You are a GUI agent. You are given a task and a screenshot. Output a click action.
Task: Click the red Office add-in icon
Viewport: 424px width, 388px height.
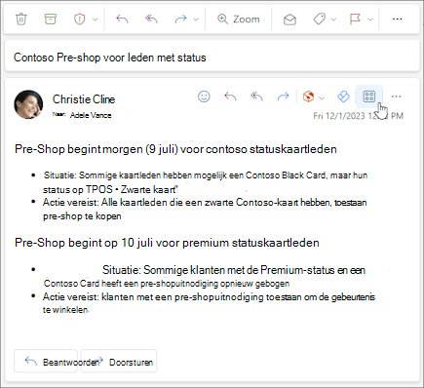[x=308, y=97]
